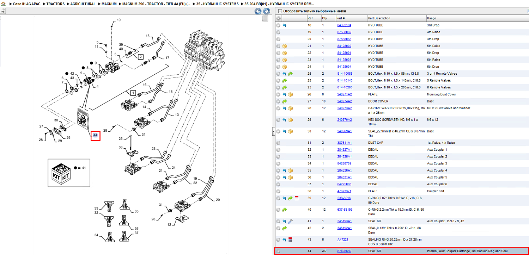
Task: Click the 'Mounting Dust Cover' usage text
Action: click(441, 94)
